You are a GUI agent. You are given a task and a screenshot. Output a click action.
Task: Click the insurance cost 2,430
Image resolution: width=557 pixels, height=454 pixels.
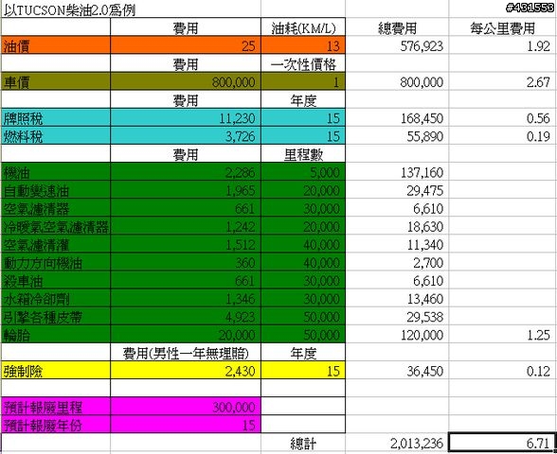point(186,371)
